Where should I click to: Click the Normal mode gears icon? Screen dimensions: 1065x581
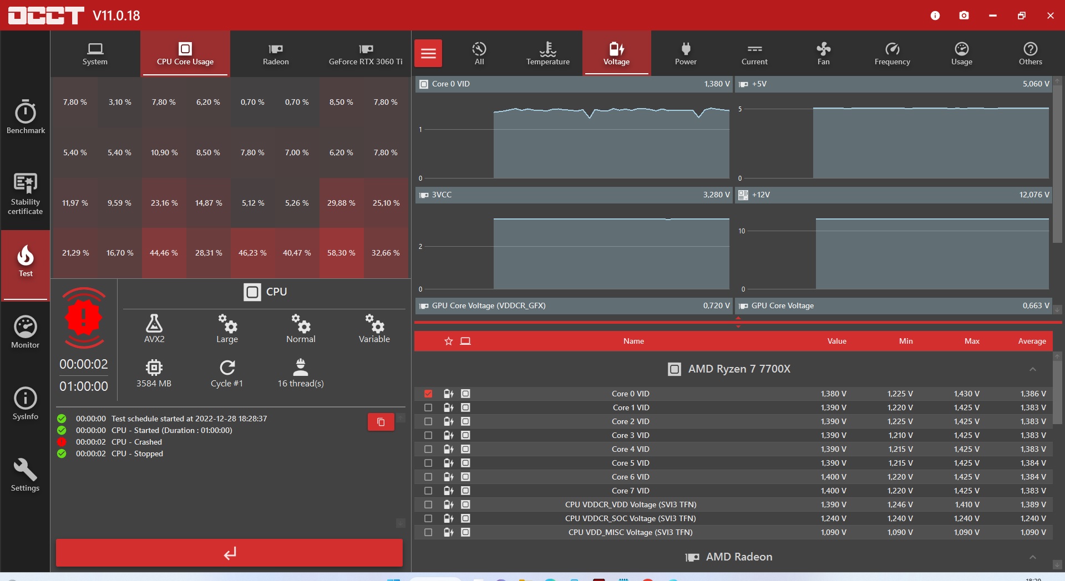point(301,323)
